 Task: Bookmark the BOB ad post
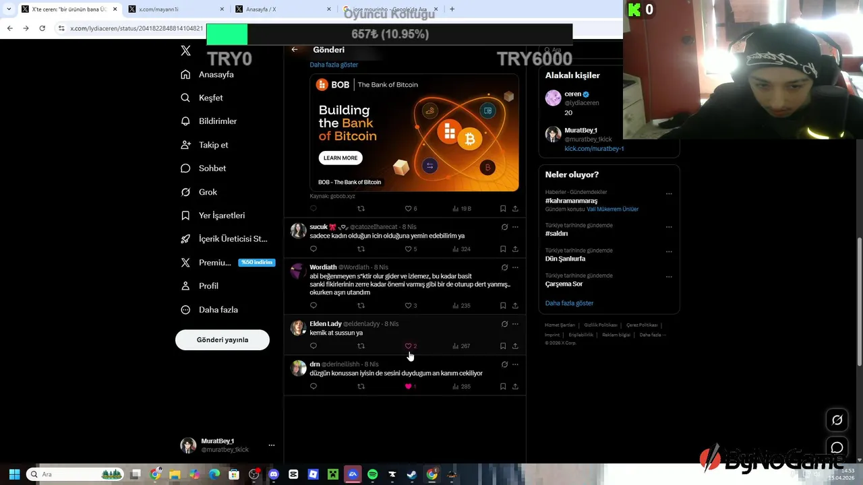click(x=503, y=209)
